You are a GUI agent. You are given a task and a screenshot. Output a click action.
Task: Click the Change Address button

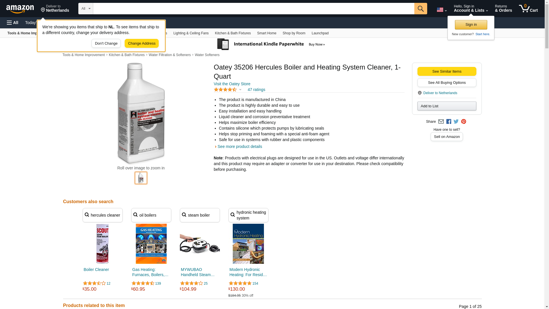pyautogui.click(x=142, y=43)
